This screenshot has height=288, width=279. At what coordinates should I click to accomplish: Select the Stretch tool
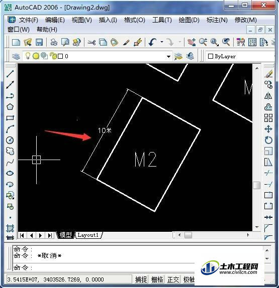268,162
